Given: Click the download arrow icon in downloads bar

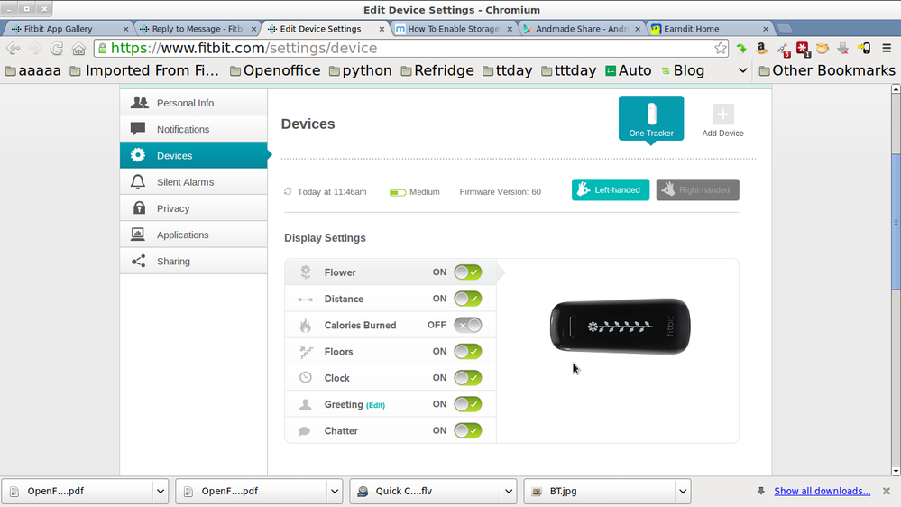Looking at the screenshot, I should pos(761,491).
